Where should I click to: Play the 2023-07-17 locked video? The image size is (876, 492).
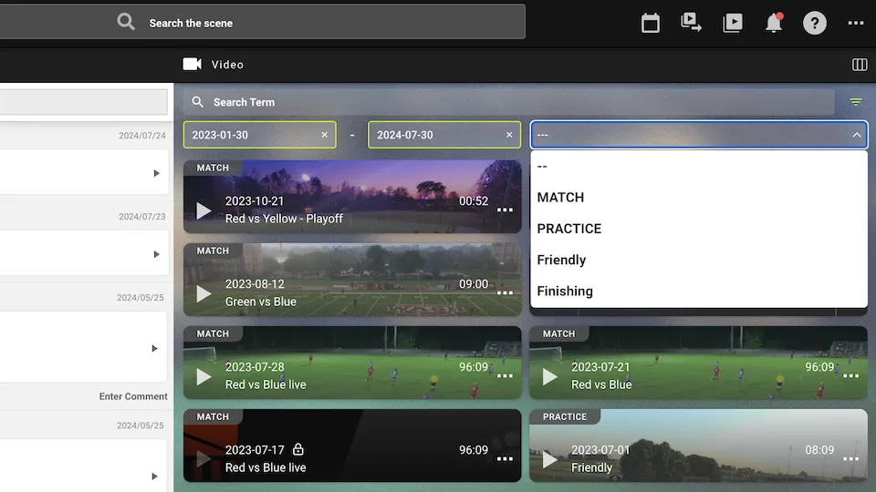coord(203,459)
